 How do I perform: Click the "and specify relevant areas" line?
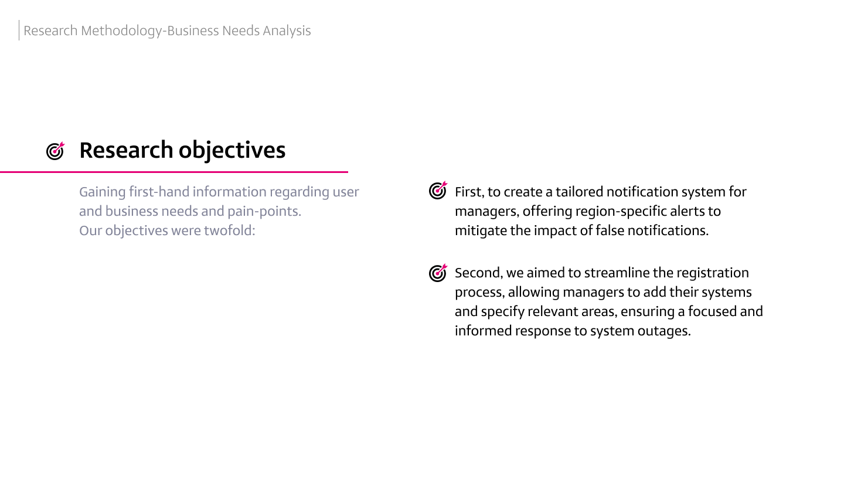(608, 311)
